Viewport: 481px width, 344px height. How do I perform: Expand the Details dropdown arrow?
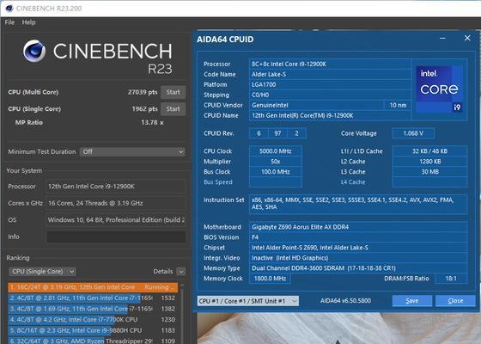[x=181, y=272]
